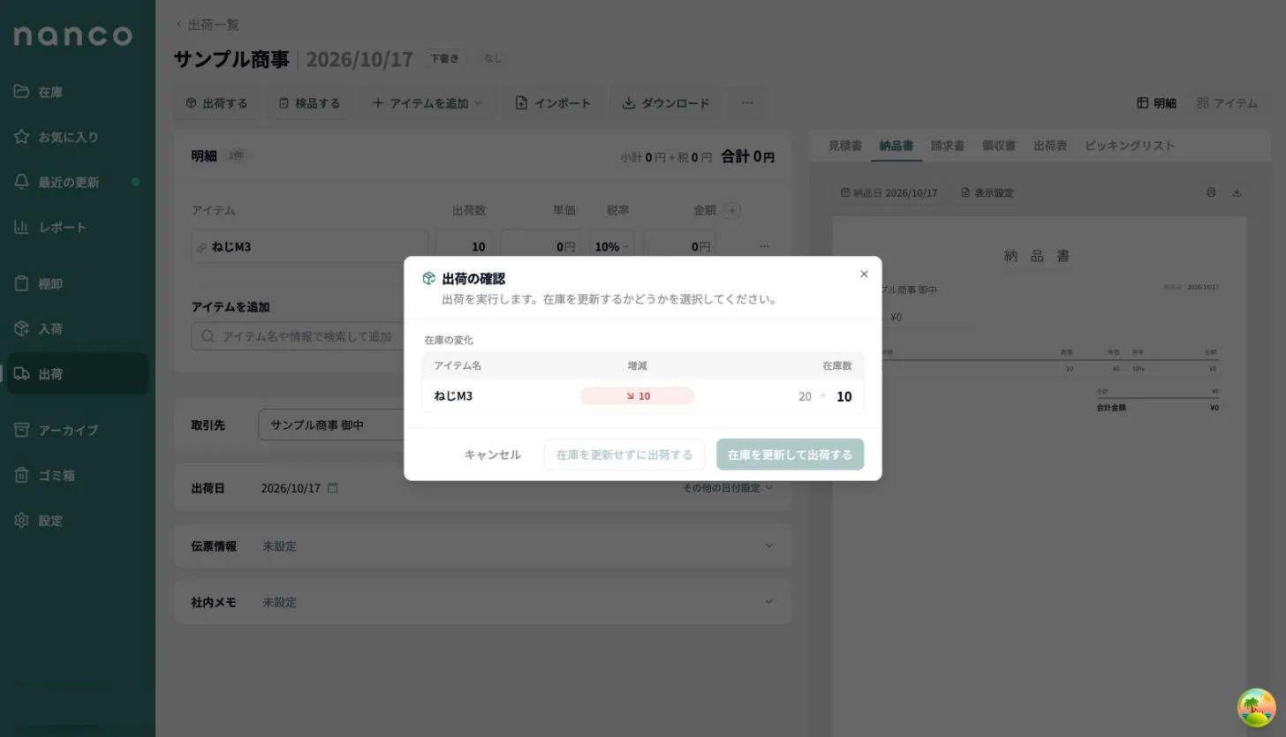Click the 検品する toolbar button
Viewport: 1286px width, 737px height.
pos(309,103)
